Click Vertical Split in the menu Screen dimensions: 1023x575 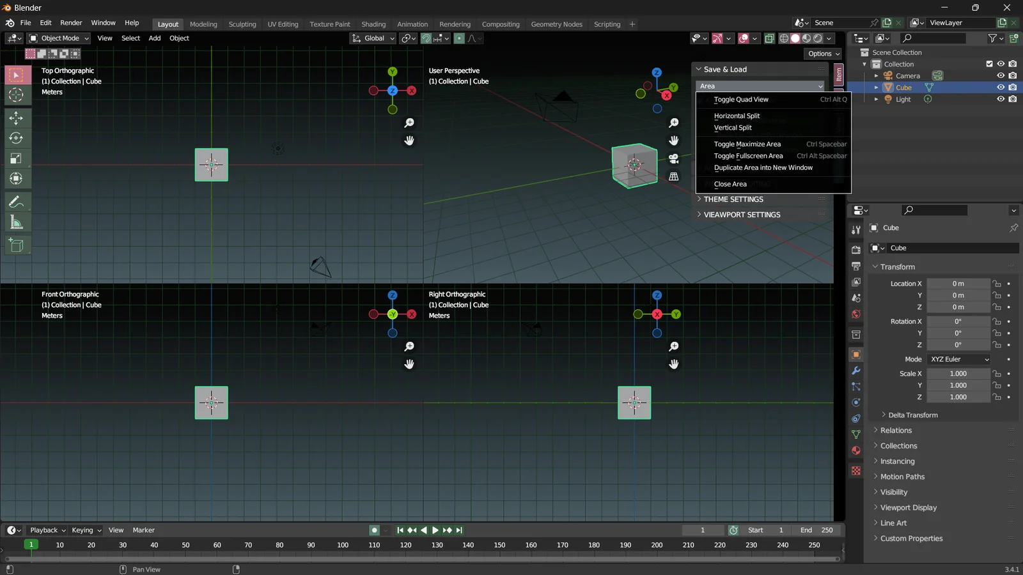[x=733, y=127]
